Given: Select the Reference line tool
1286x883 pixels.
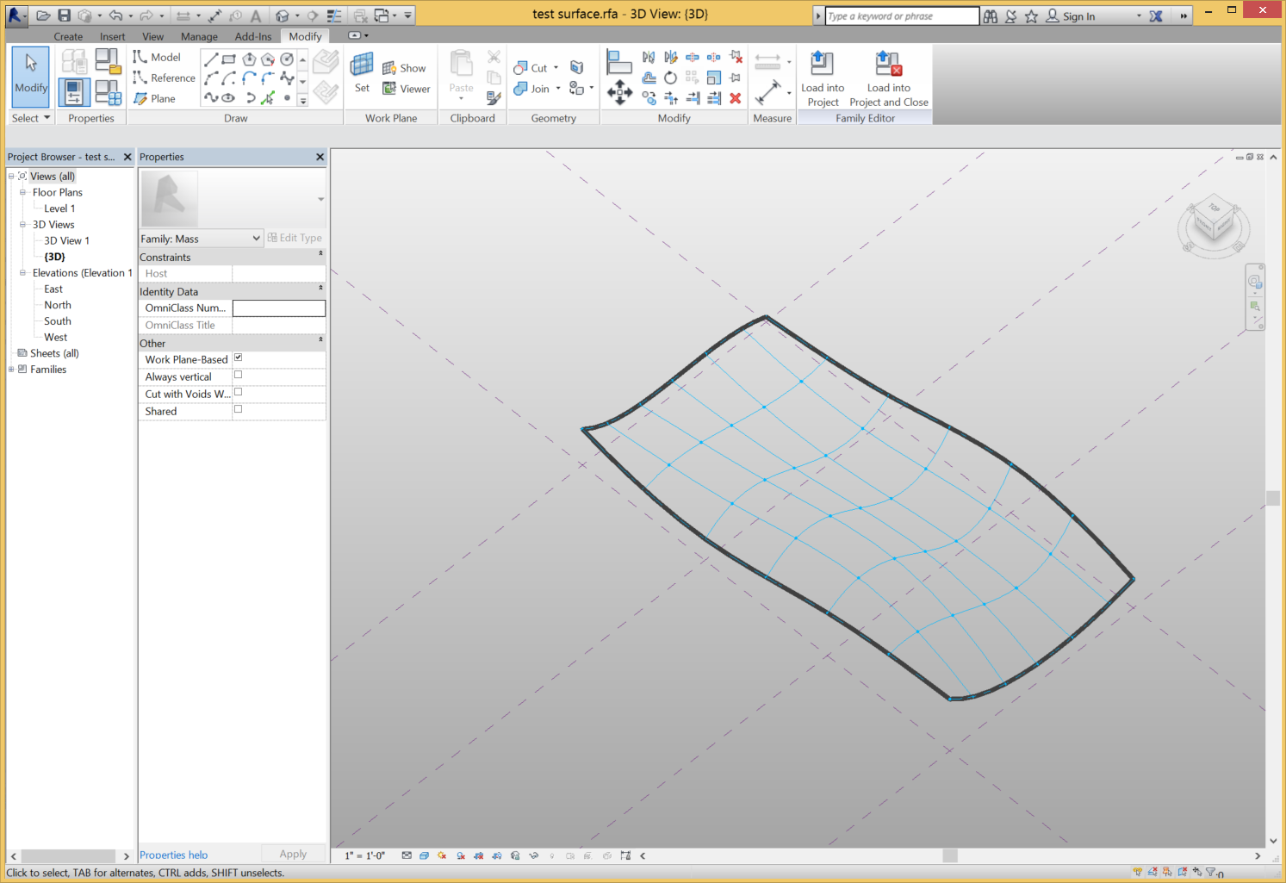Looking at the screenshot, I should [164, 78].
